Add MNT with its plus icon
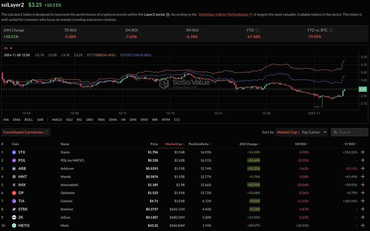 pos(363,177)
